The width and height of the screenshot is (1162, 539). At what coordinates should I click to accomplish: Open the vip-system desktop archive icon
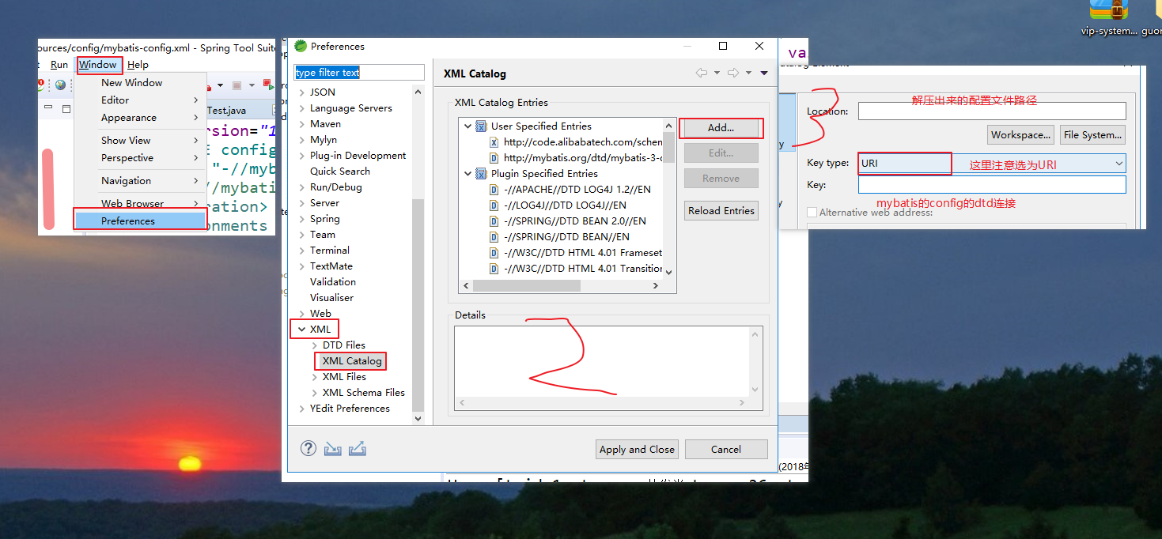[1109, 9]
